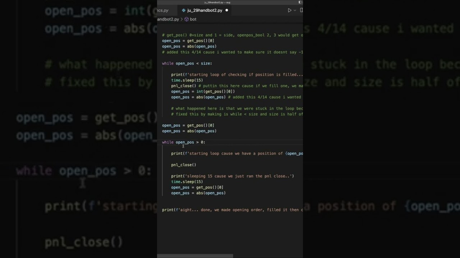
Task: Click the 'starting loop cause we have a position' print line
Action: coord(237,153)
